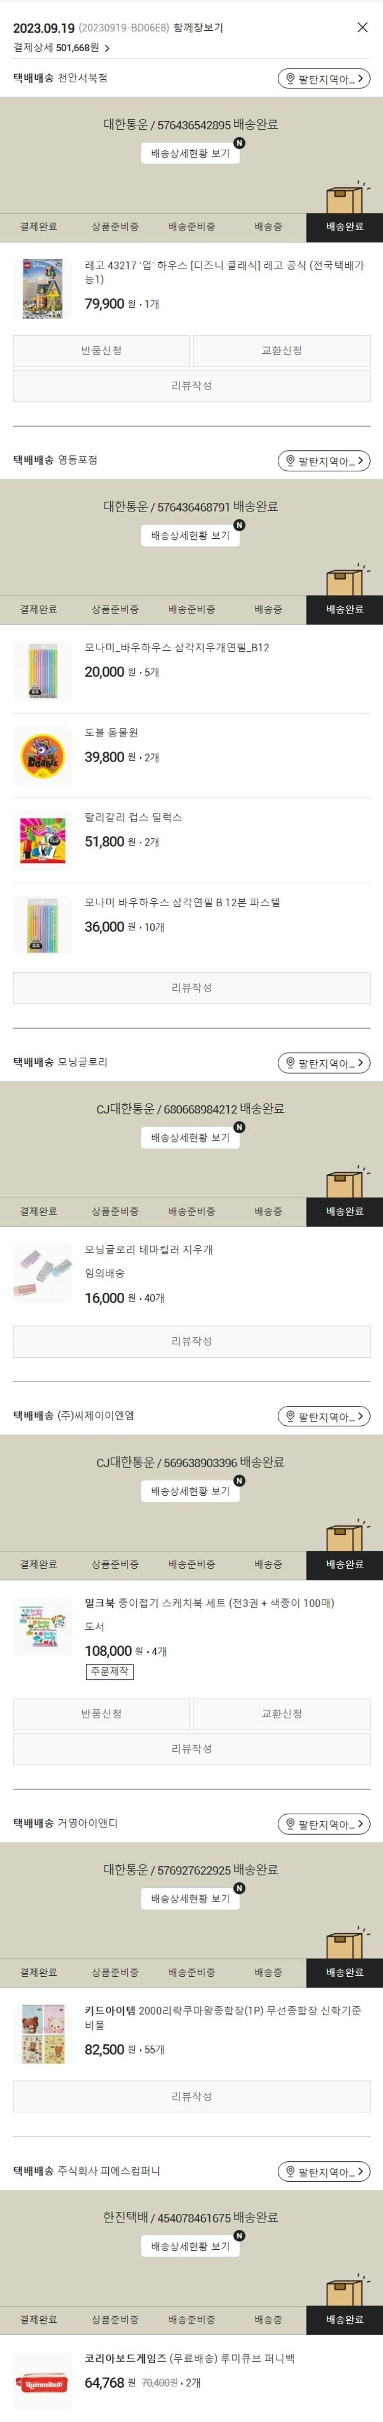View delivery details for tracking 680668984212
383x2422 pixels.
[x=190, y=1138]
